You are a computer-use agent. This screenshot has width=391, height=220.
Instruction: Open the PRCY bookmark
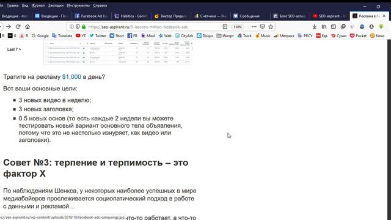(x=305, y=35)
